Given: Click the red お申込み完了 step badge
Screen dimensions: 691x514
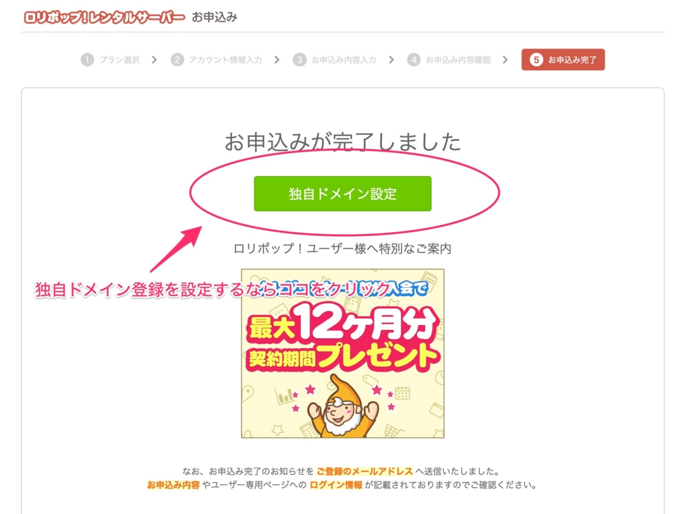Looking at the screenshot, I should tap(563, 59).
